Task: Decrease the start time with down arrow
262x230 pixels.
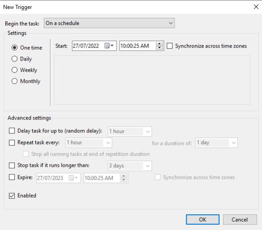Action: coord(159,48)
